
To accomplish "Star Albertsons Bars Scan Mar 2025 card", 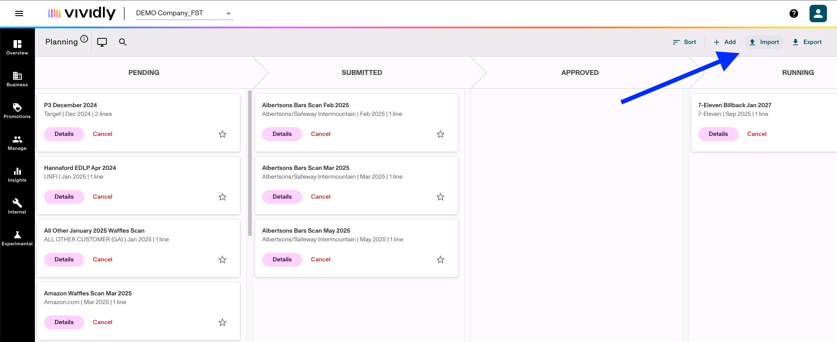I will (x=441, y=197).
